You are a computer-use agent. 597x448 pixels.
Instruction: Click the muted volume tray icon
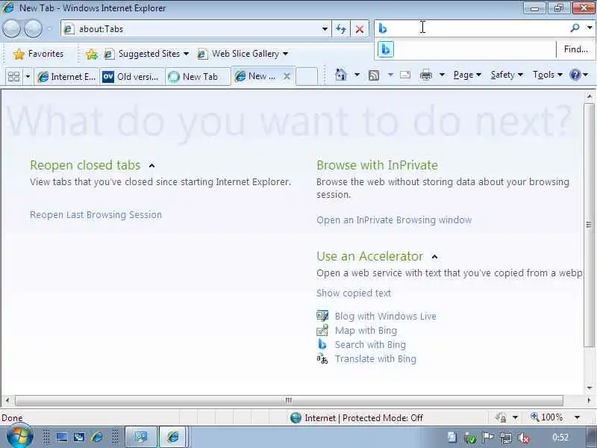pos(524,438)
